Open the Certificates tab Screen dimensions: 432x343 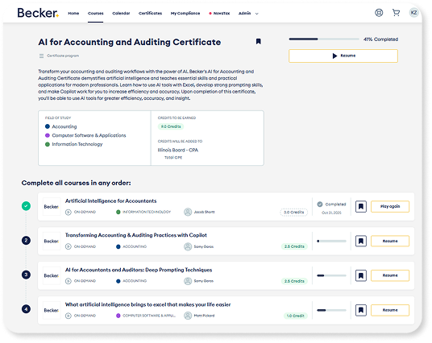150,13
